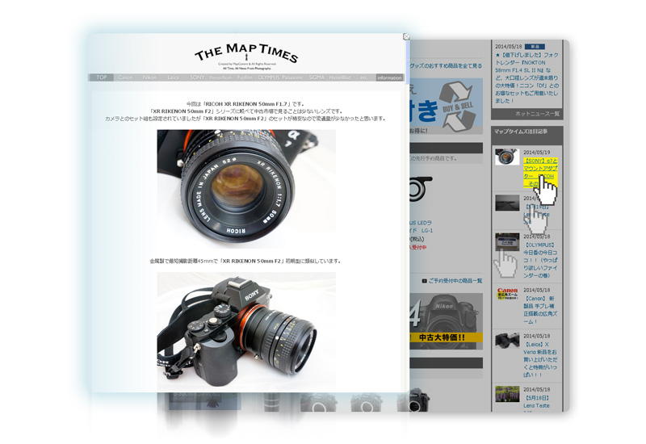
Task: Open the highlighted 【SONY】 α7 article link
Action: coord(540,172)
